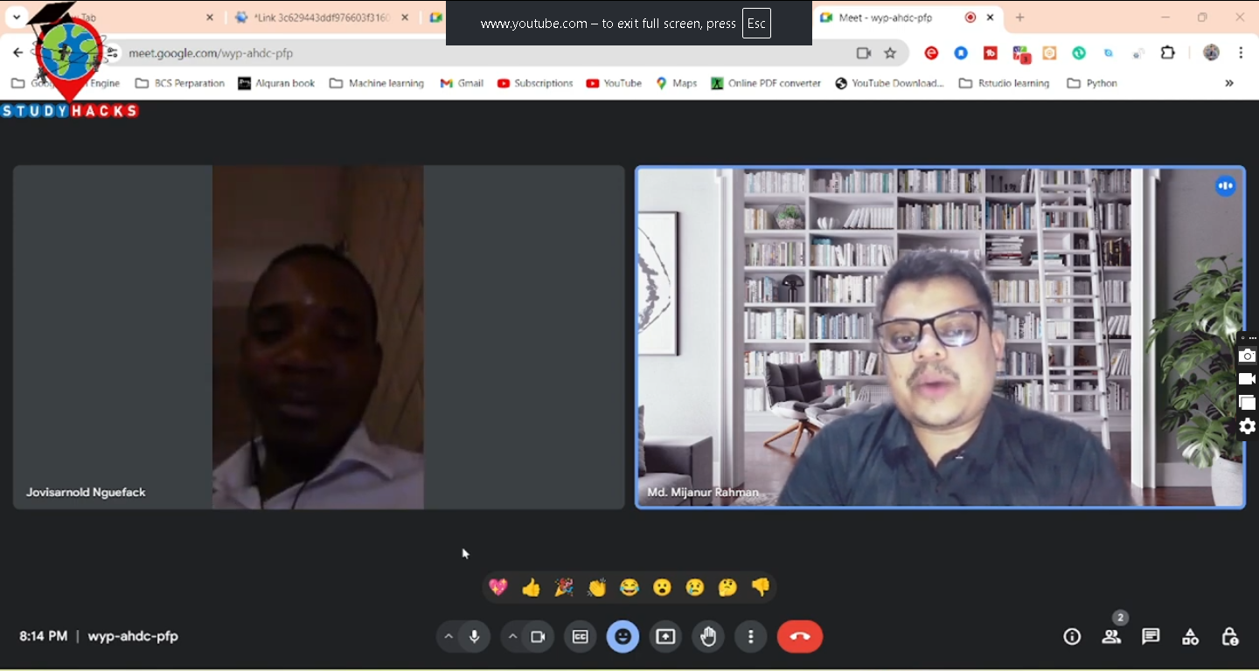Open host controls lock icon
This screenshot has width=1259, height=671.
[1229, 637]
